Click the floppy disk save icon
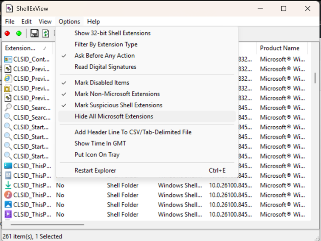This screenshot has height=241, width=321. (34, 33)
